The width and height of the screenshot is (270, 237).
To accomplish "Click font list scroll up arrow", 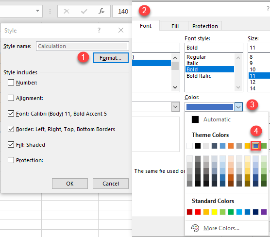I will (x=175, y=58).
